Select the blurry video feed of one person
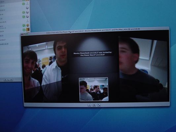Image resolution: width=176 pixels, height=132 pixels. tap(143, 67)
